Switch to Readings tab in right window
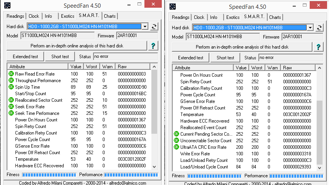329x185 pixels. click(x=180, y=17)
